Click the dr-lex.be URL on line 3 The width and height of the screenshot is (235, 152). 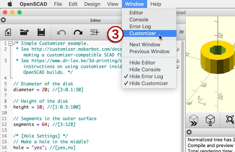[77, 61]
